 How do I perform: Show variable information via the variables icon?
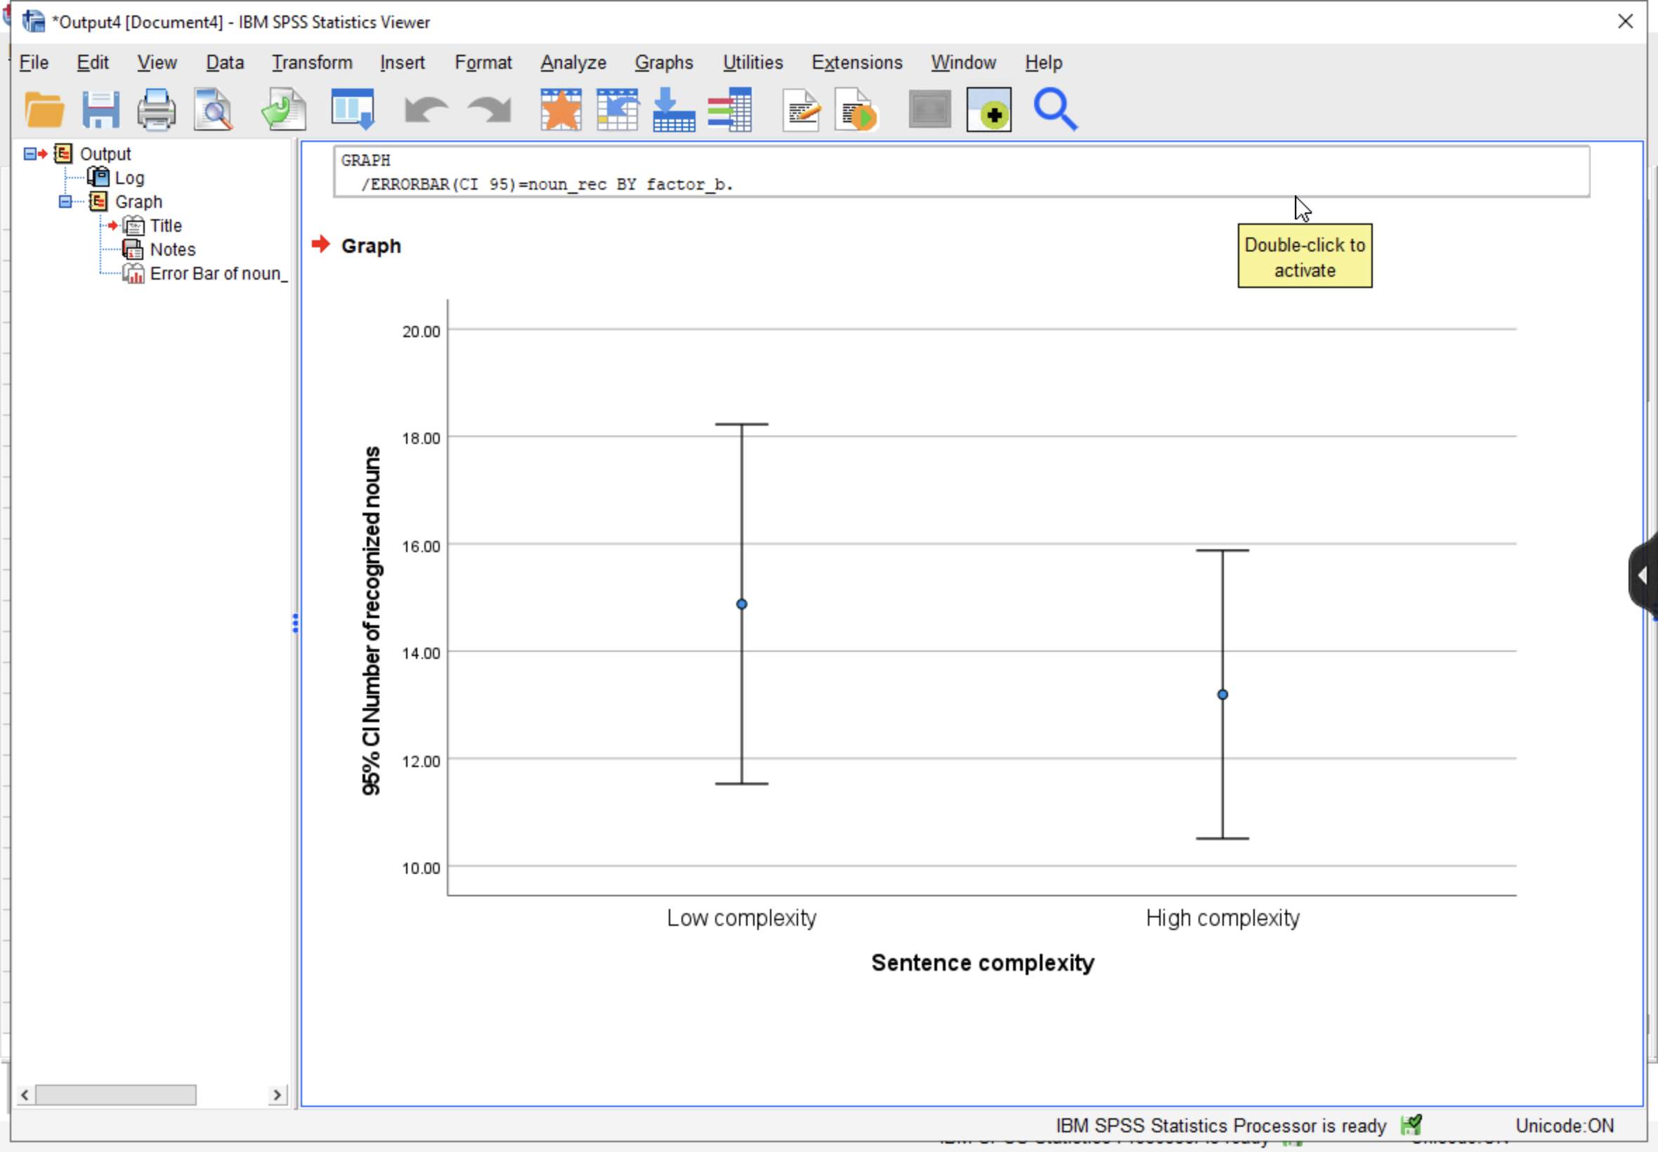pyautogui.click(x=731, y=108)
